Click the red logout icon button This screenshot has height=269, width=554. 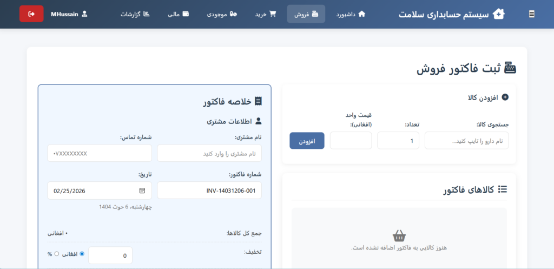(31, 14)
